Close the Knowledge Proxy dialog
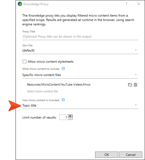Image resolution: width=145 pixels, height=160 pixels. (x=139, y=4)
